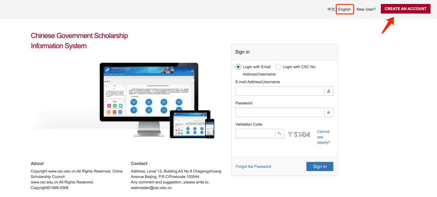
Task: Click the Sign in button
Action: [x=320, y=166]
